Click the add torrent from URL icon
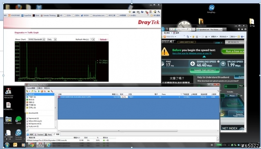Image resolution: width=261 pixels, height=149 pixels. 35,91
